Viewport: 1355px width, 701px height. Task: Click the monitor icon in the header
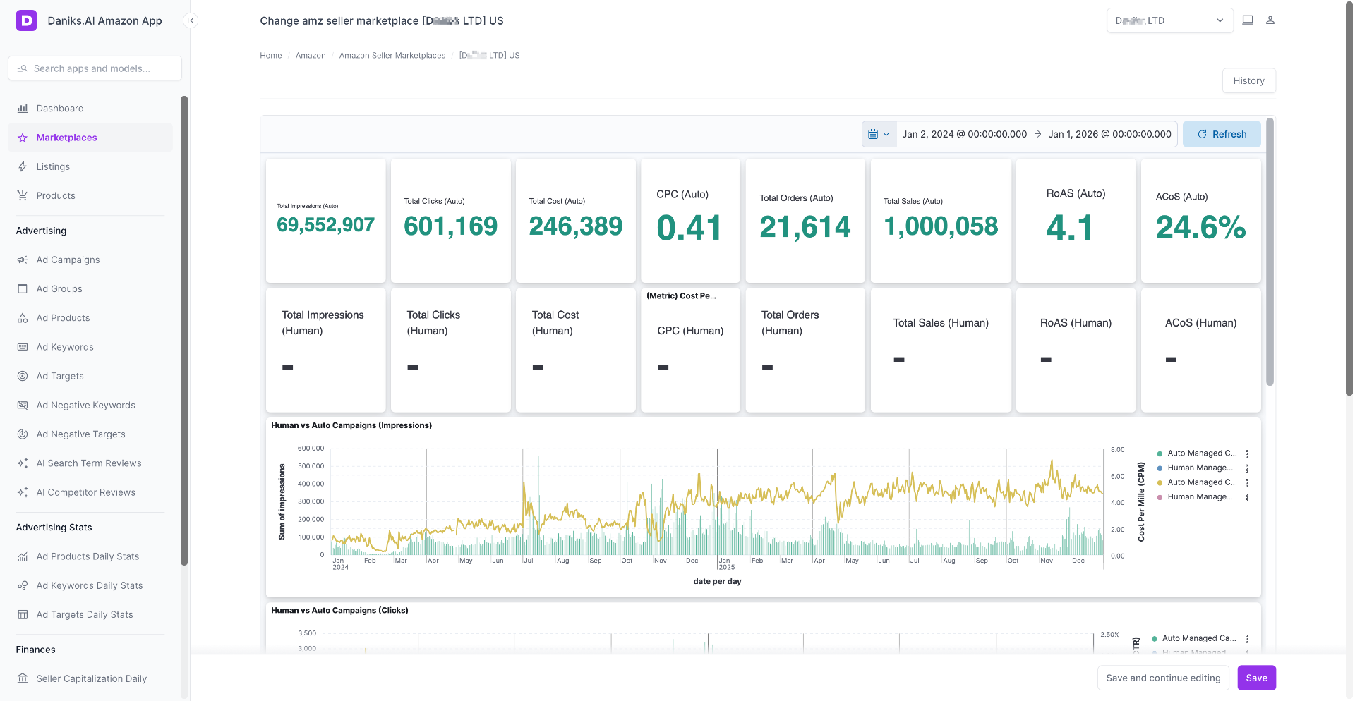[x=1248, y=20]
